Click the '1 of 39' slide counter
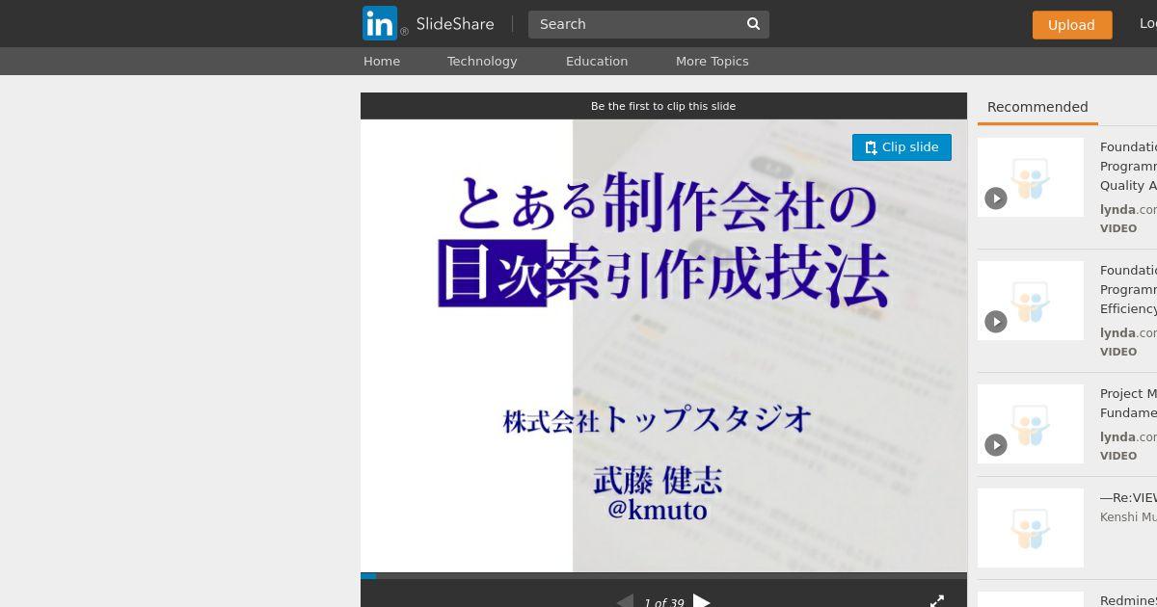This screenshot has height=607, width=1157. pos(663,602)
